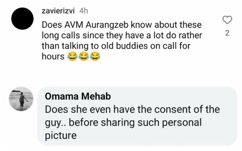
Task: Click the middle laughing emoji
Action: click(x=84, y=56)
